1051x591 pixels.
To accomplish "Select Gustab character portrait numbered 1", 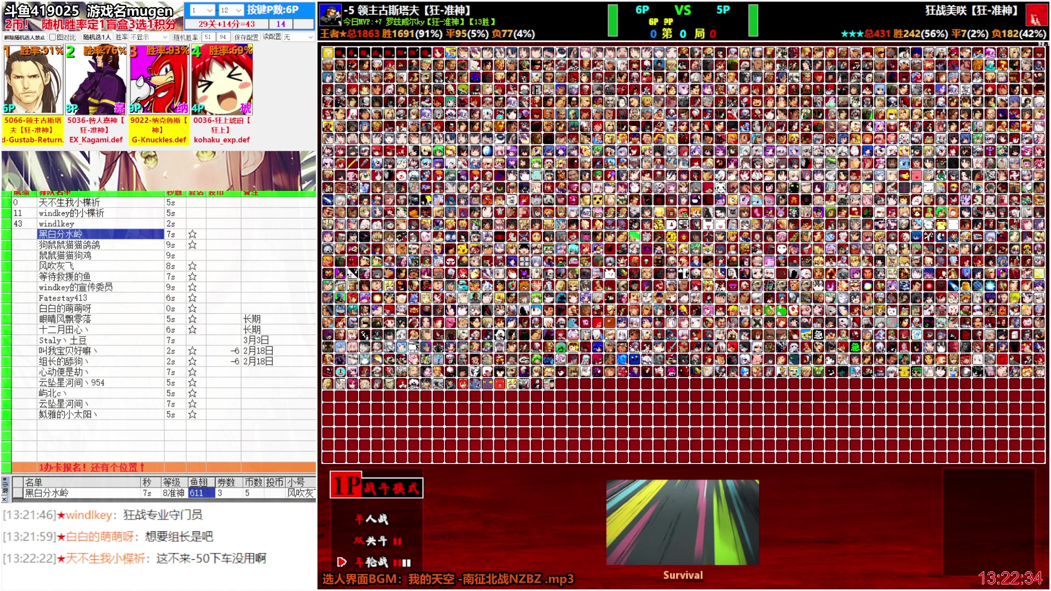I will point(33,80).
